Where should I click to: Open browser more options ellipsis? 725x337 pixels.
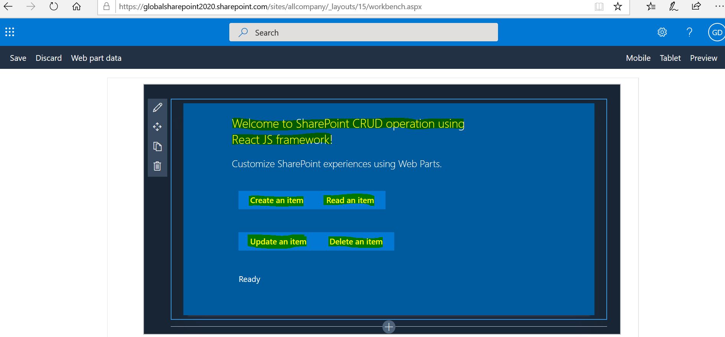(719, 7)
